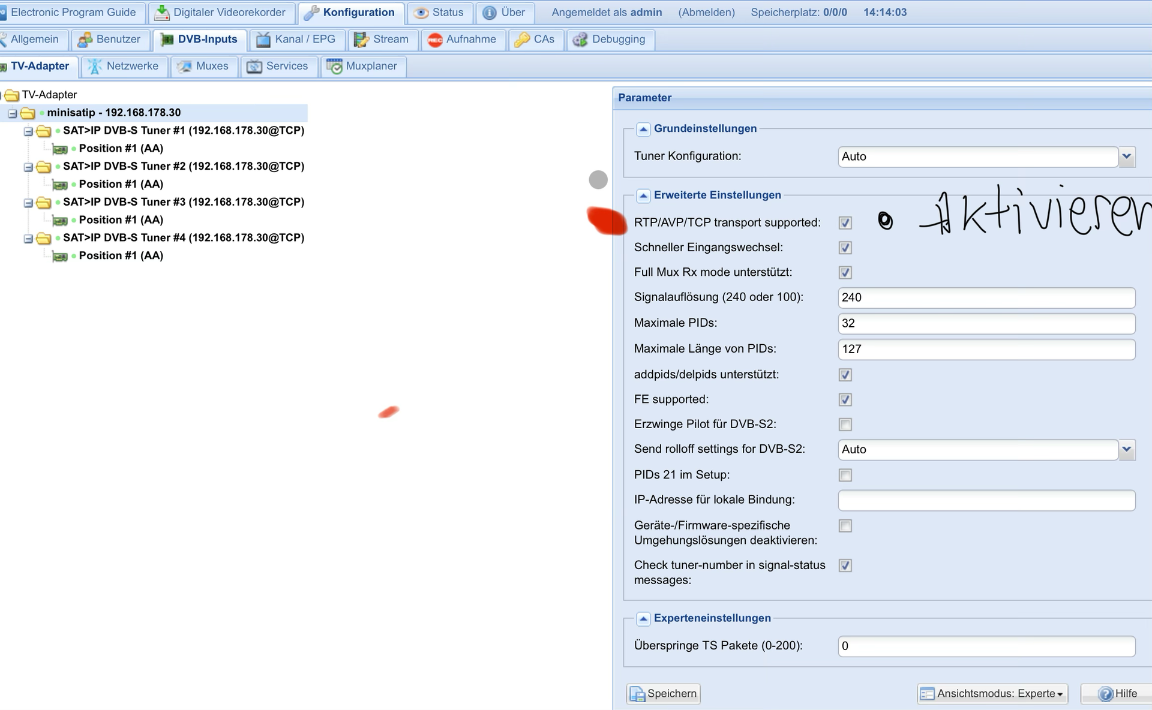
Task: Collapse SAT>IP DVB-S Tuner #4 node
Action: point(28,238)
